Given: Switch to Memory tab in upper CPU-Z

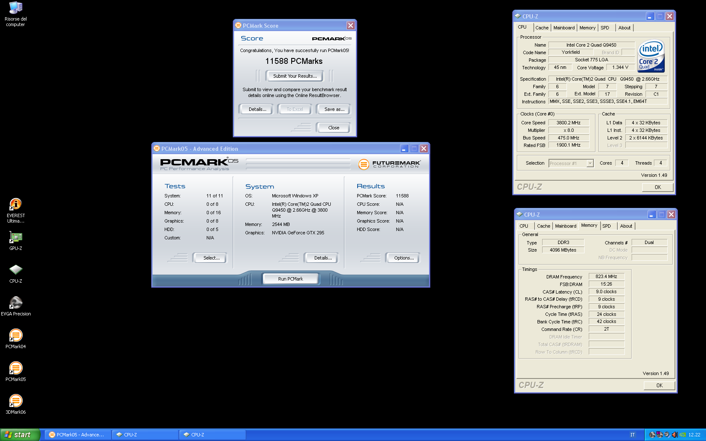Looking at the screenshot, I should [587, 28].
